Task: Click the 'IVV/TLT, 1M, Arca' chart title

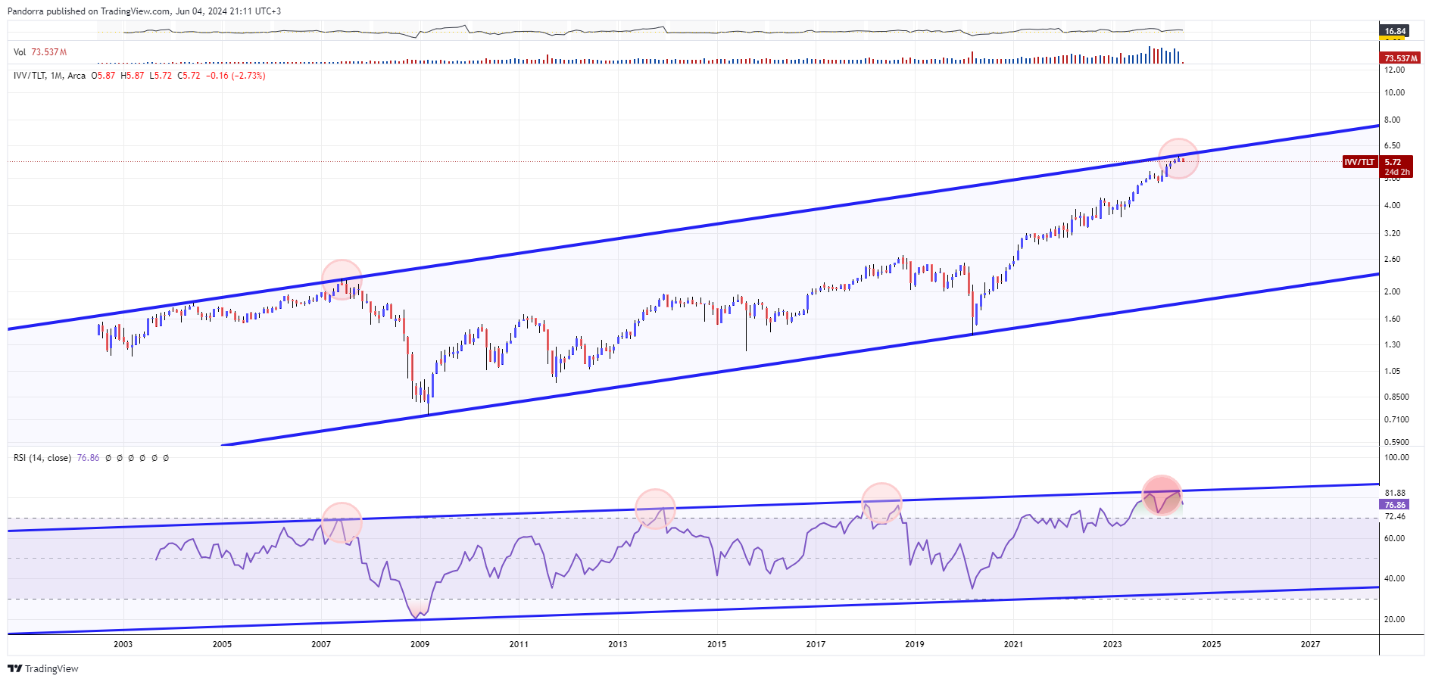Action: pos(50,76)
